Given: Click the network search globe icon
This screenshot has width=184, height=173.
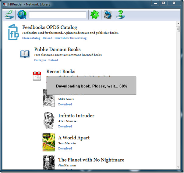Looking at the screenshot, I should (22, 15).
